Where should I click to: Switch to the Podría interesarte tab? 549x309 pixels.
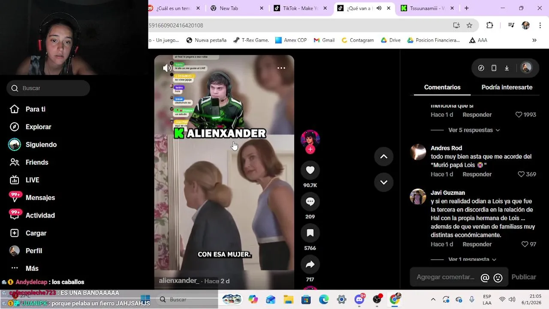(507, 87)
